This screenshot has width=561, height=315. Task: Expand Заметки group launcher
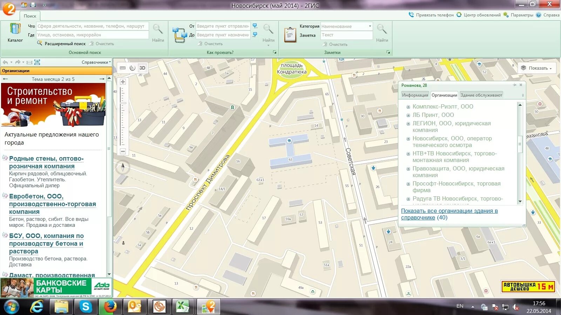(388, 52)
